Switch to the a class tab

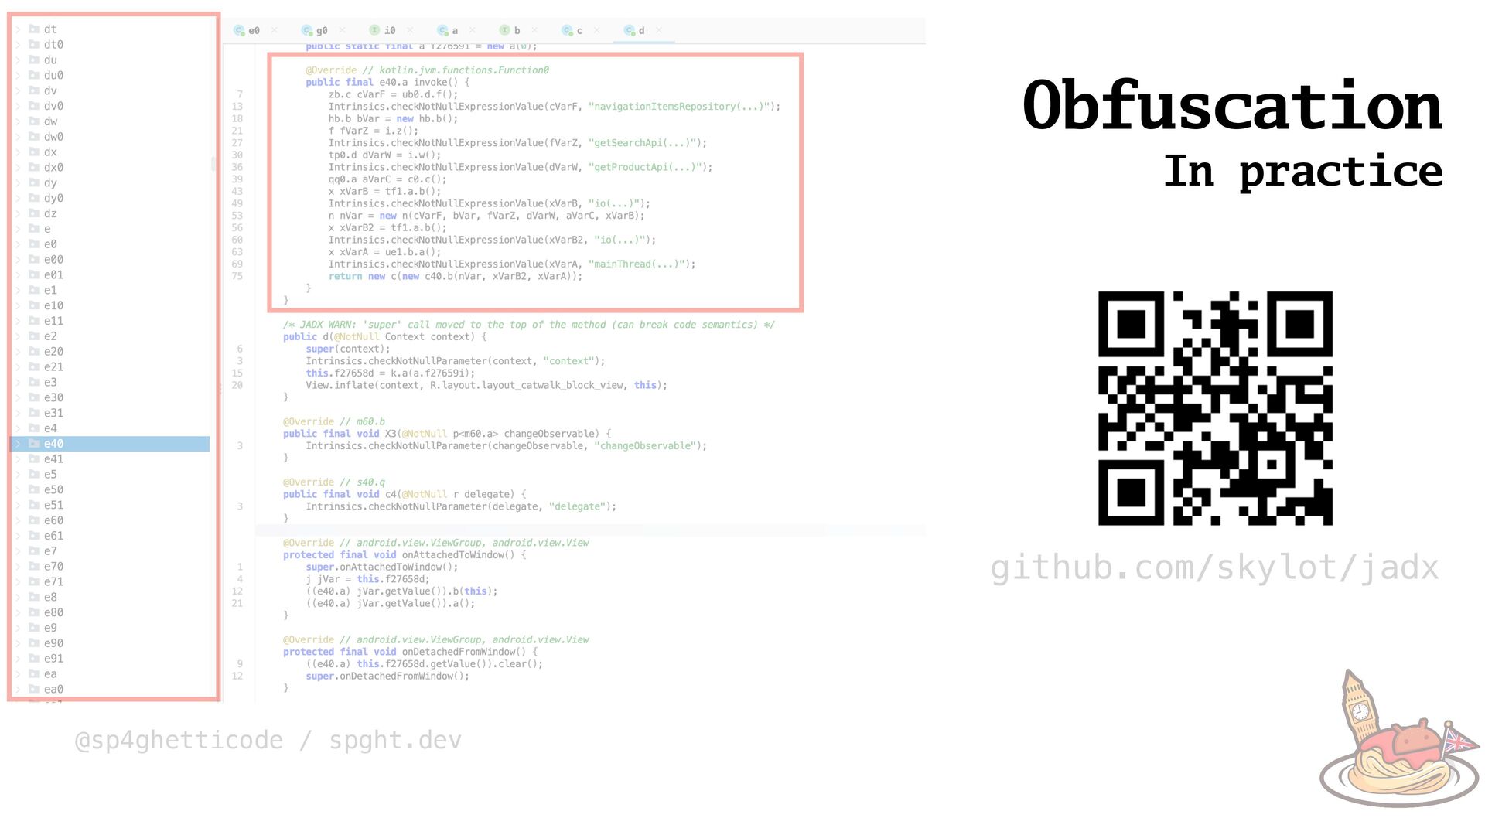pyautogui.click(x=454, y=31)
